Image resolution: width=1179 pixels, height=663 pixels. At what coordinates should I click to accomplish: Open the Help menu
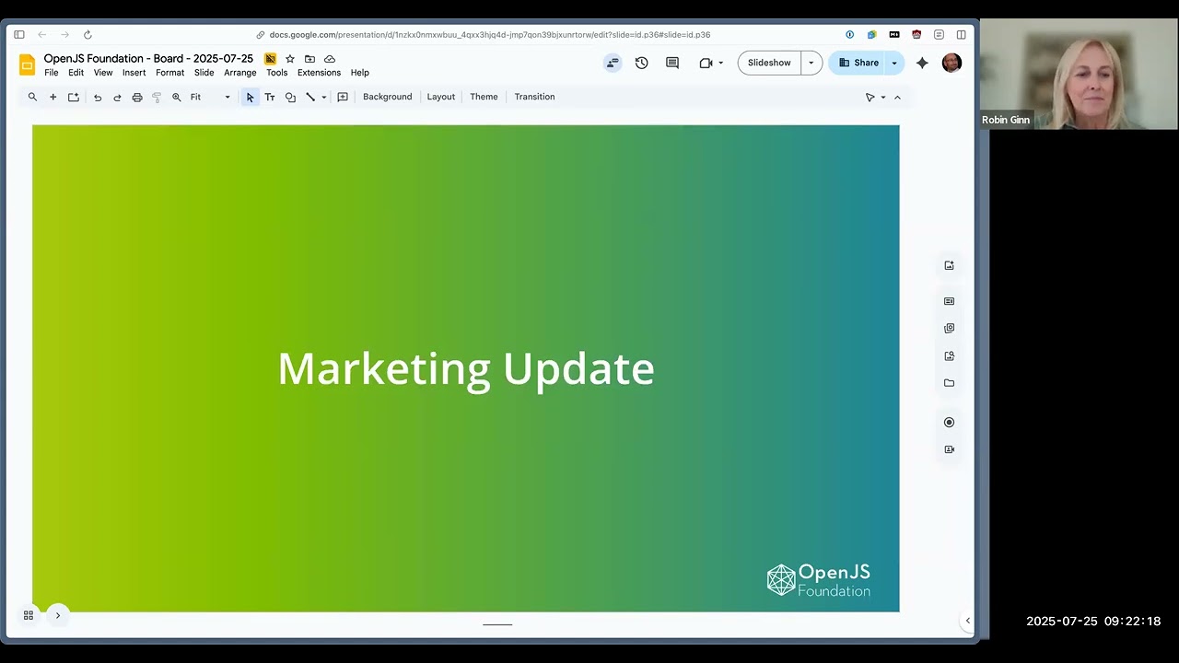coord(359,73)
